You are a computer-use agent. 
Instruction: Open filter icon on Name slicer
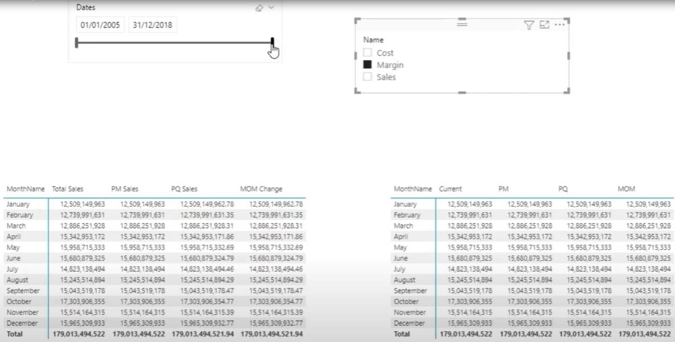529,26
